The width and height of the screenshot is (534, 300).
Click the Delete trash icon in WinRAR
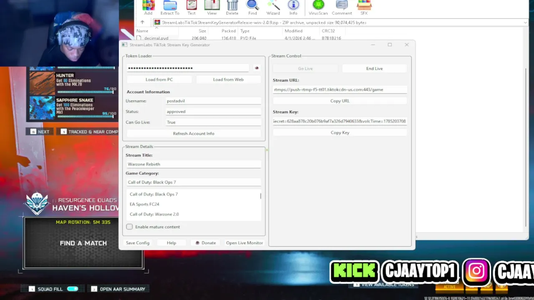[232, 7]
